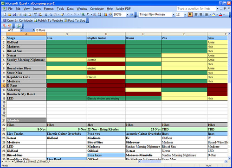The height and width of the screenshot is (168, 232).
Task: Click the Cut scissors icon
Action: pyautogui.click(x=46, y=14)
